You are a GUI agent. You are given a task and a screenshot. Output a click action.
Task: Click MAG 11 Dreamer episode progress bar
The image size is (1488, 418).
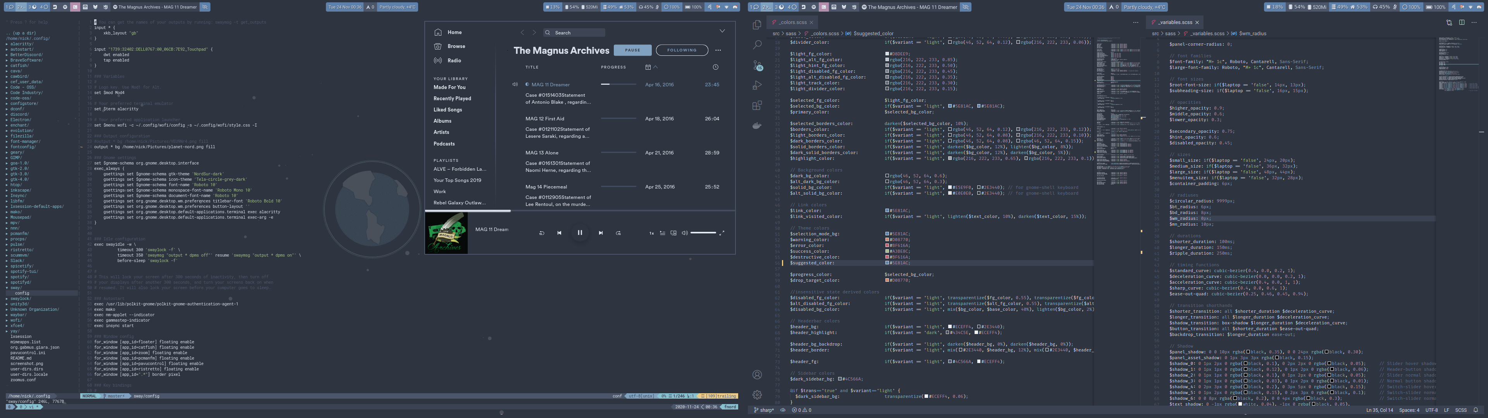(619, 85)
